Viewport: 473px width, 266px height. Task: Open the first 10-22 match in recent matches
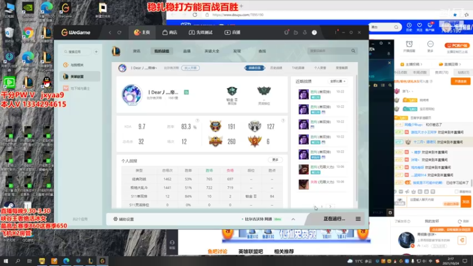(323, 94)
